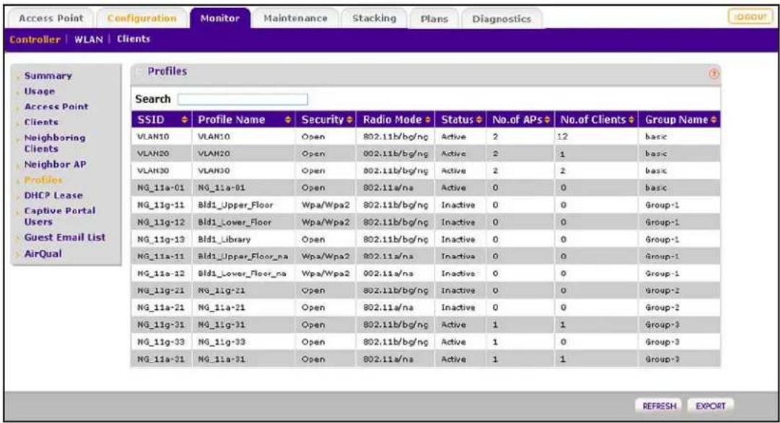Viewport: 780px width, 423px height.
Task: Click the NG_11g-33 SSID cell
Action: pos(161,342)
